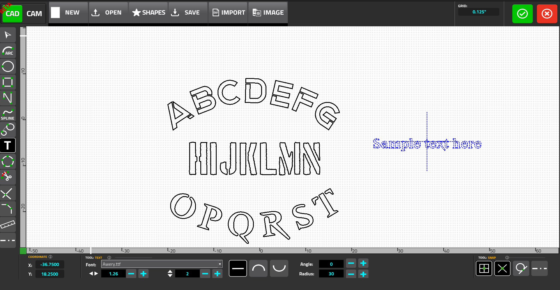Open the Font dropdown showing Awery.ttf

161,264
